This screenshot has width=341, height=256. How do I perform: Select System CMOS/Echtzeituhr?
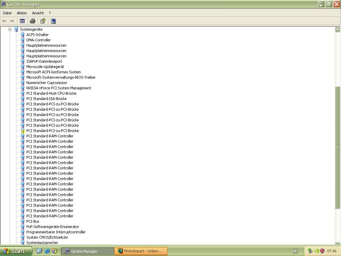[47, 237]
